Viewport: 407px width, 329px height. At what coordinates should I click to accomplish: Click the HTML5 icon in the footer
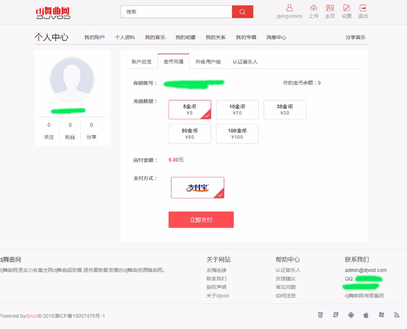(x=321, y=315)
